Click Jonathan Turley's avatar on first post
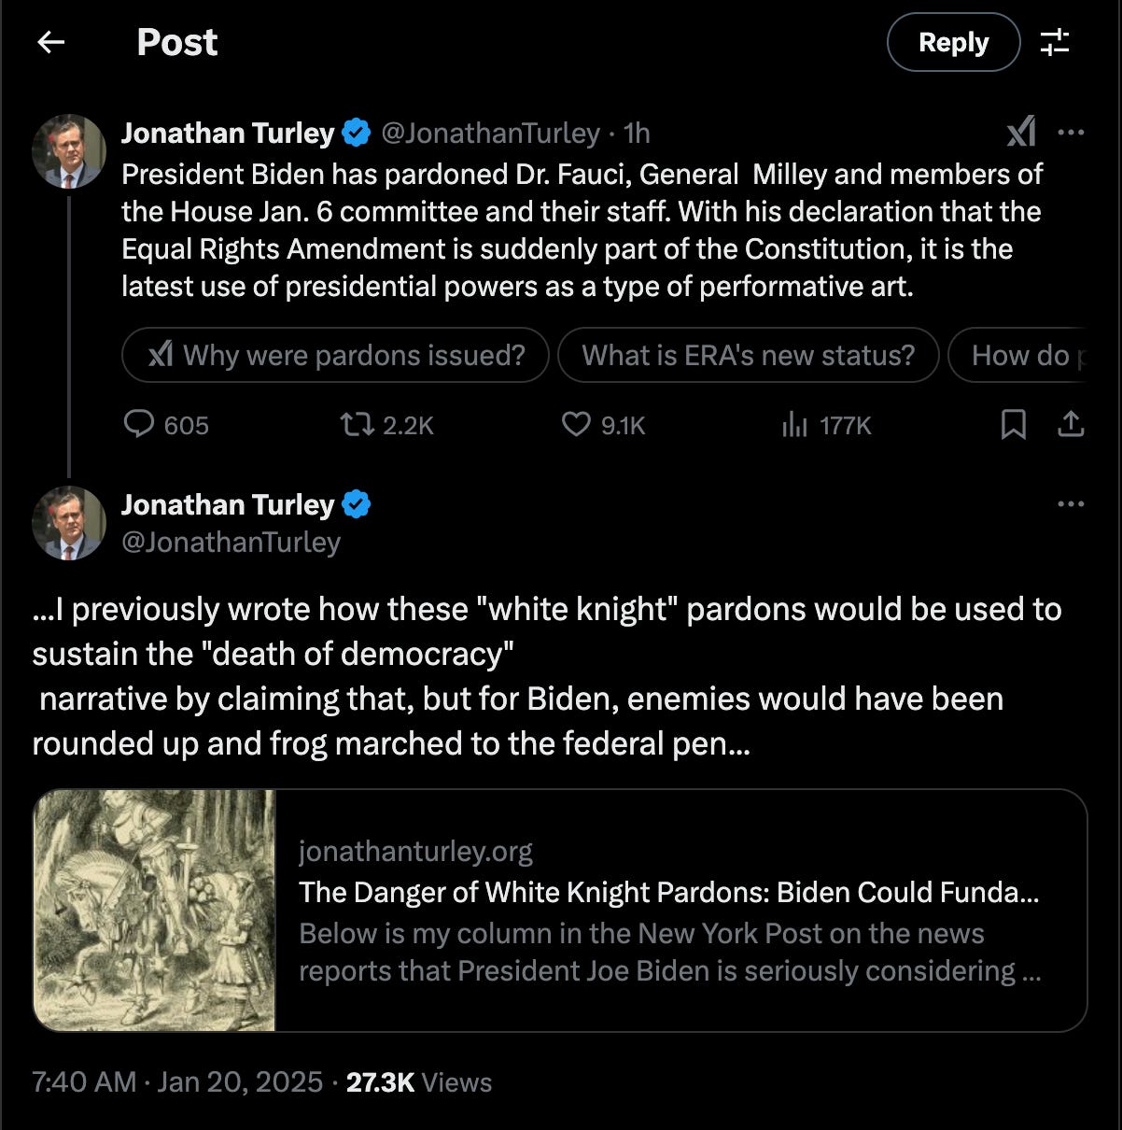The height and width of the screenshot is (1130, 1122). 69,151
